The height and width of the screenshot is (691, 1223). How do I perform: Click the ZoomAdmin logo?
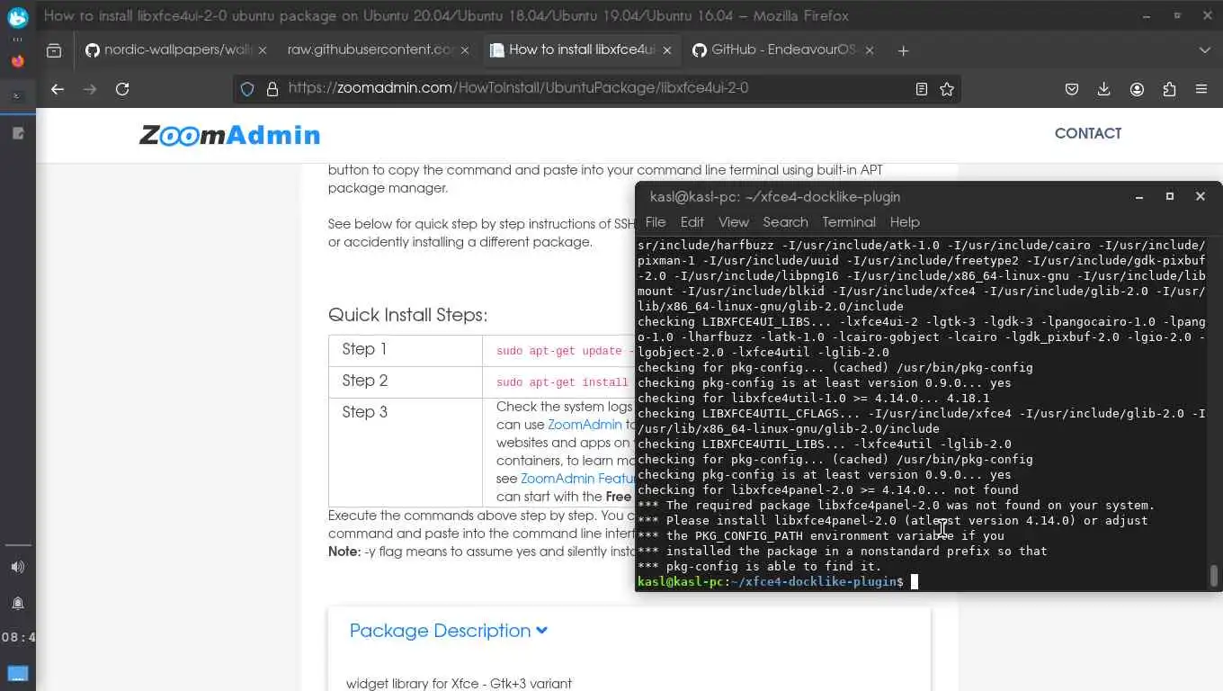(229, 135)
